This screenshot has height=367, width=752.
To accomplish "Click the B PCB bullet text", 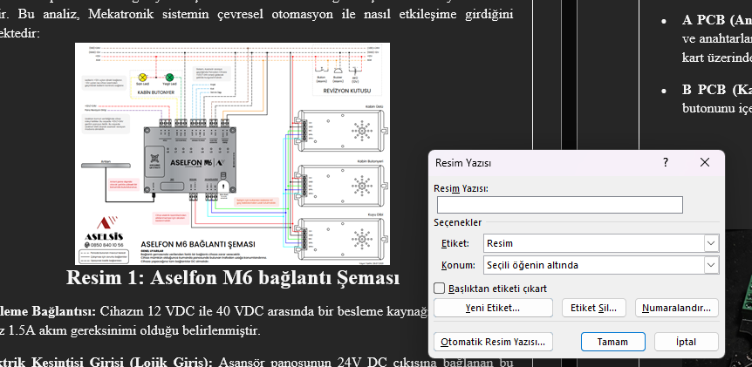I will [717, 99].
